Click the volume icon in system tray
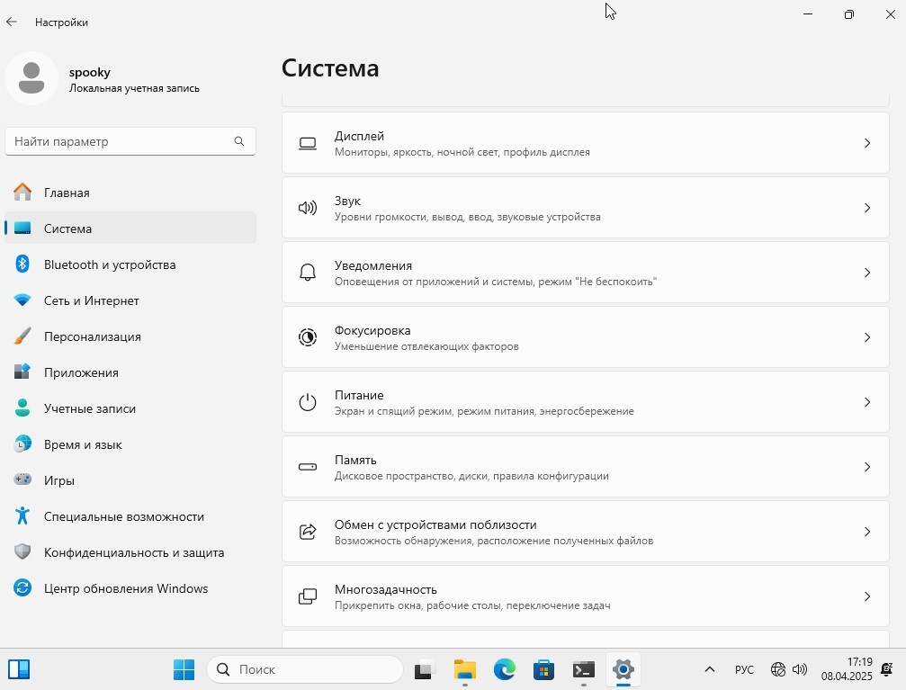The width and height of the screenshot is (906, 690). 800,669
